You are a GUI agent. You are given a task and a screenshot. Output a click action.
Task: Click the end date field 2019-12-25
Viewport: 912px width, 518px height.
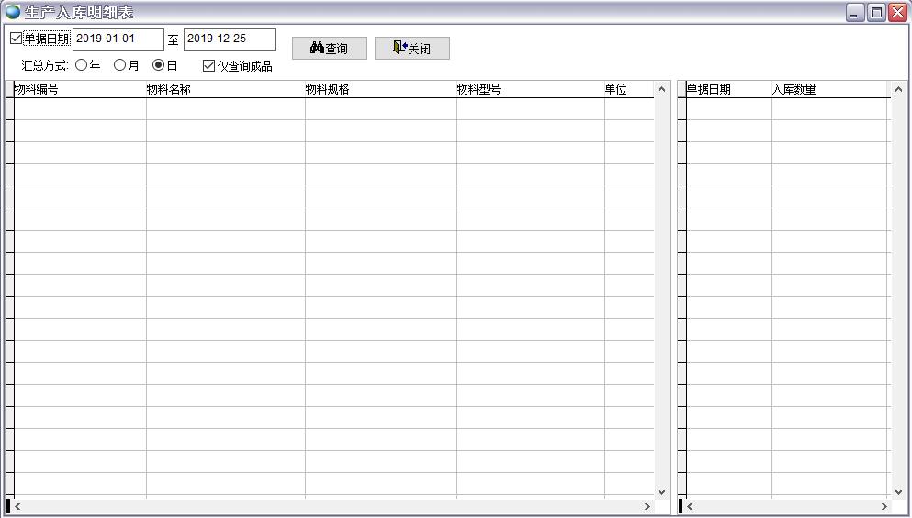(229, 39)
